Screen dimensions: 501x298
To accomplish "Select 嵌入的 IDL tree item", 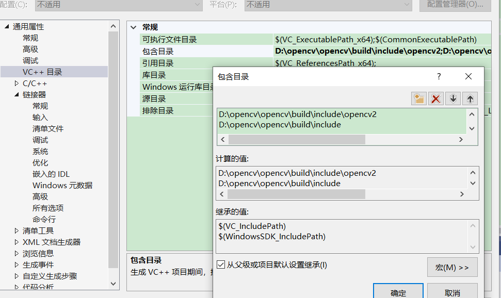I will click(x=51, y=174).
